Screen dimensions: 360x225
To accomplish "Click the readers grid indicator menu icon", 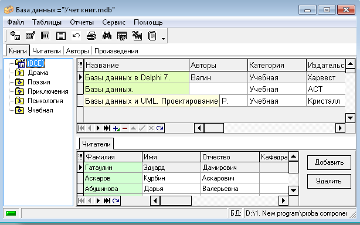I will tap(80, 156).
